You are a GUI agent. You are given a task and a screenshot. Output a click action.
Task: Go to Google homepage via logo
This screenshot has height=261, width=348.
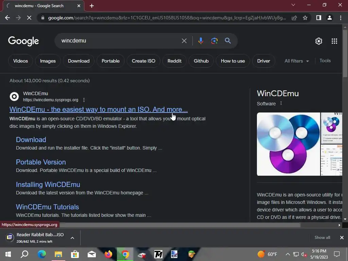[23, 41]
